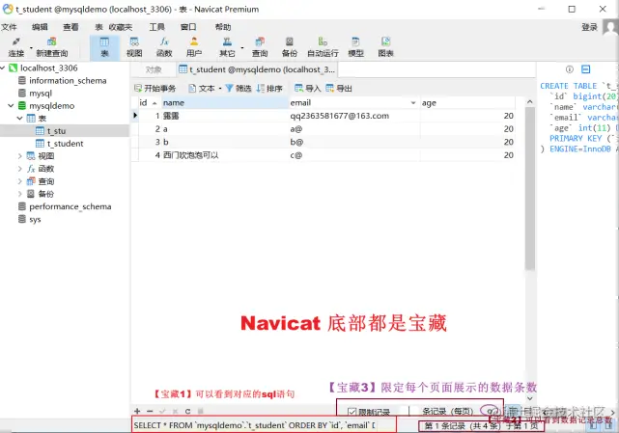Click the 登录 login button
The width and height of the screenshot is (619, 433).
[x=589, y=27]
